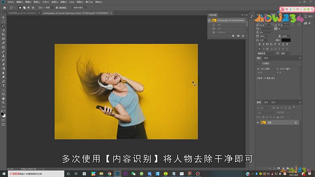Toggle the anti-alias checkbox in options bar
315x177 pixels.
(x=57, y=7)
